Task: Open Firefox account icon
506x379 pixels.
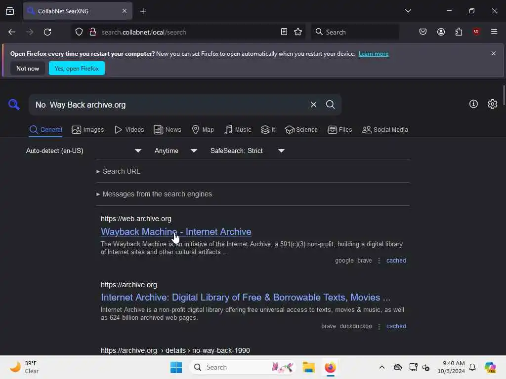Action: click(441, 32)
